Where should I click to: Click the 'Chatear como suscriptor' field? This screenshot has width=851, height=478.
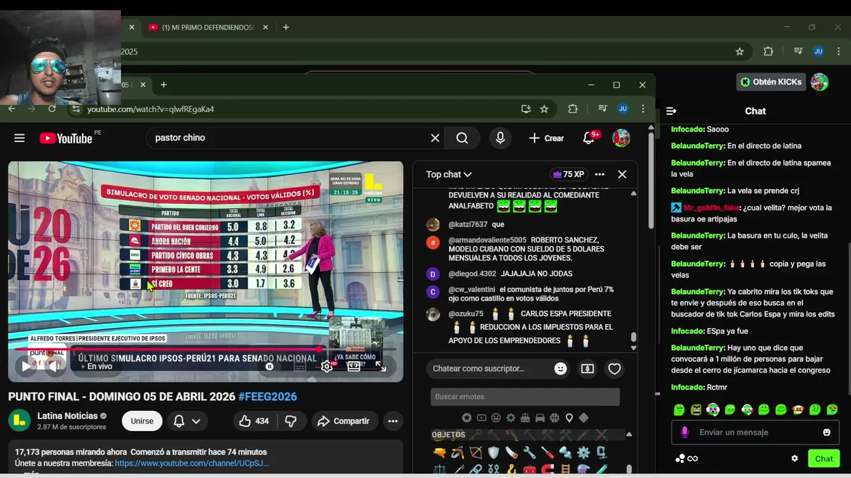(489, 368)
